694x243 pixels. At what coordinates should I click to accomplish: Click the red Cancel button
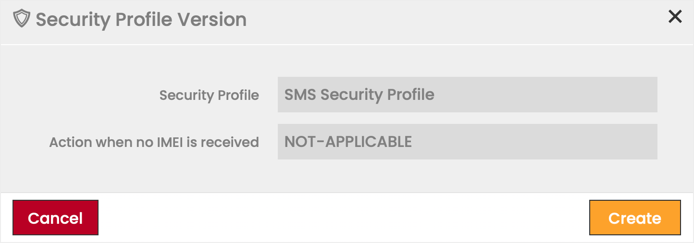click(x=55, y=218)
